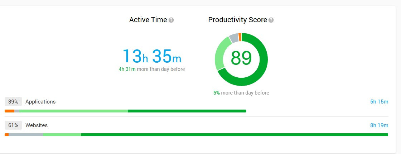Open the Applications category label
This screenshot has width=401, height=154.
(40, 102)
